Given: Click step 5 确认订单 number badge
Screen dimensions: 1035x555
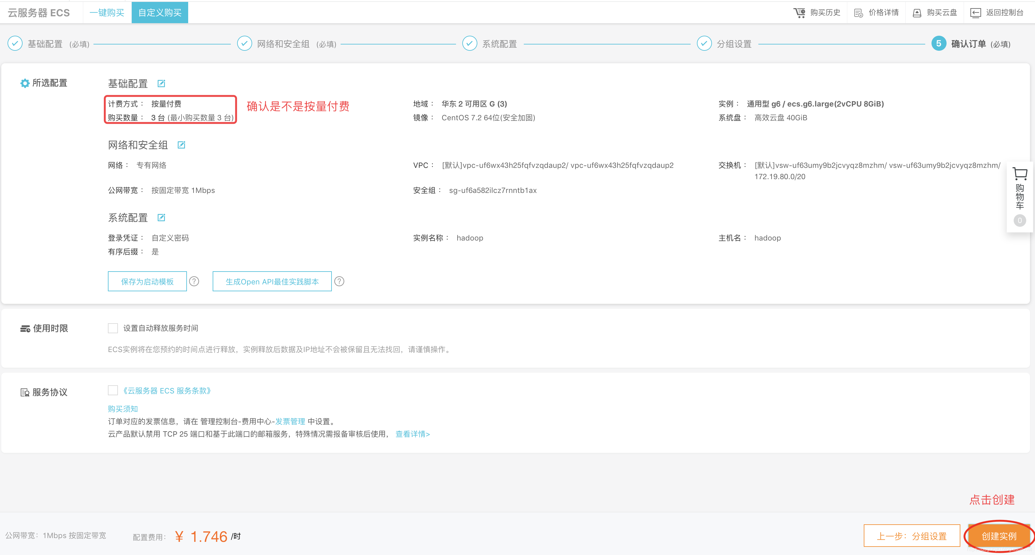Looking at the screenshot, I should pos(939,43).
